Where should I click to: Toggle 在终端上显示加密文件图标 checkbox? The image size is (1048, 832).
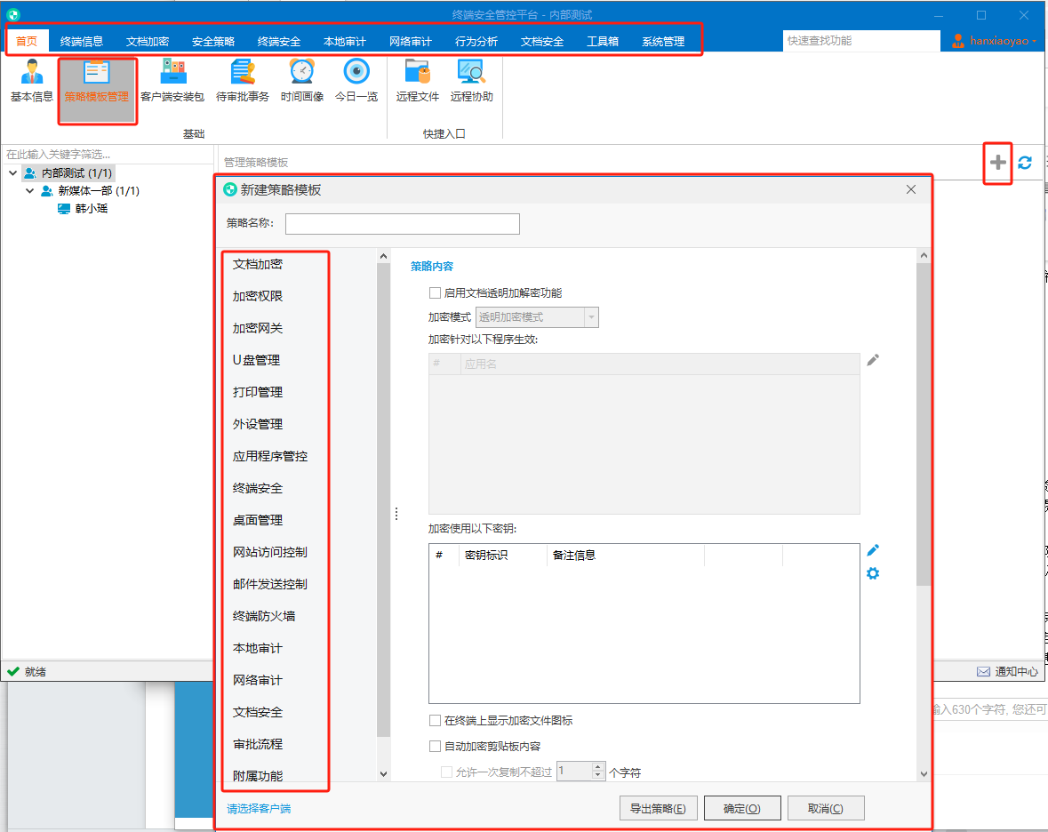click(435, 720)
